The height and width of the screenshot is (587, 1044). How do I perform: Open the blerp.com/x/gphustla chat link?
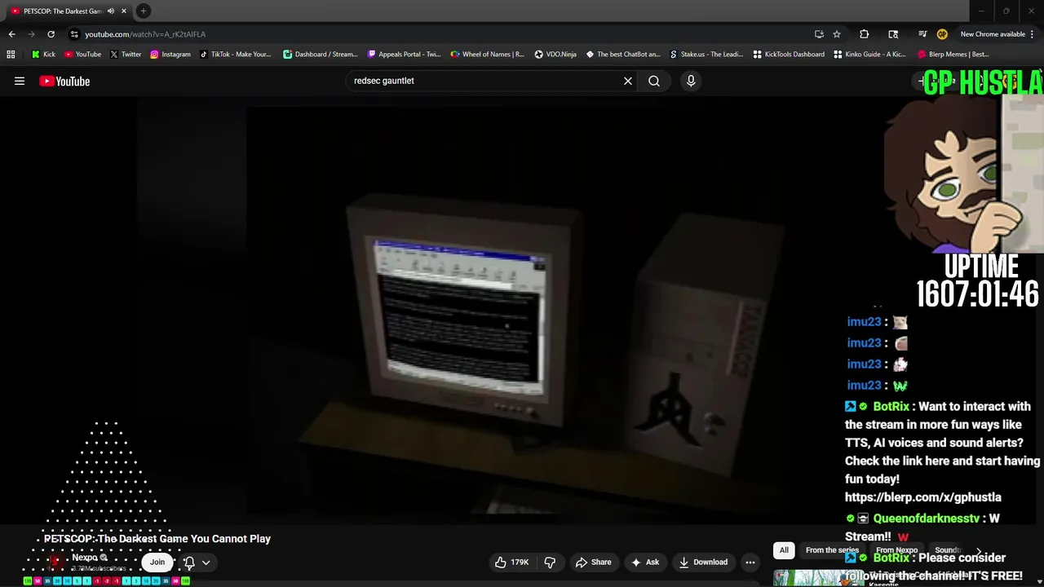pyautogui.click(x=923, y=497)
